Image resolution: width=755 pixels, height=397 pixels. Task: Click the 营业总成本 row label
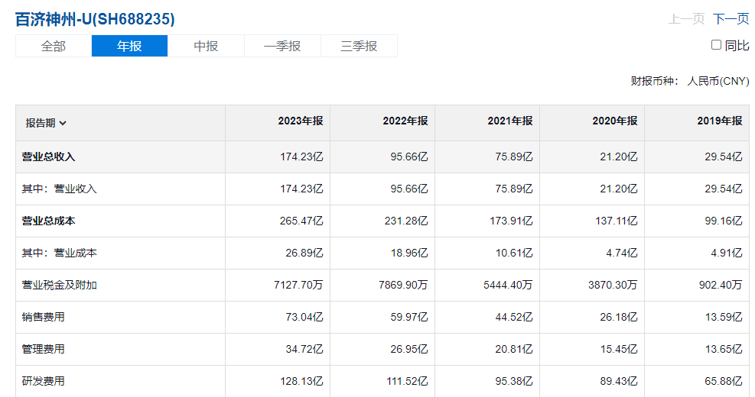coord(48,221)
